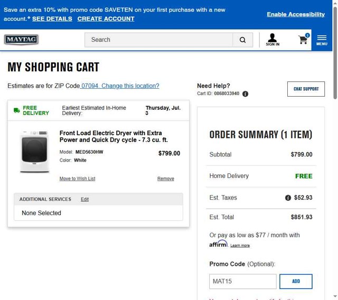Remove the dryer from cart
The width and height of the screenshot is (338, 300).
pos(165,179)
